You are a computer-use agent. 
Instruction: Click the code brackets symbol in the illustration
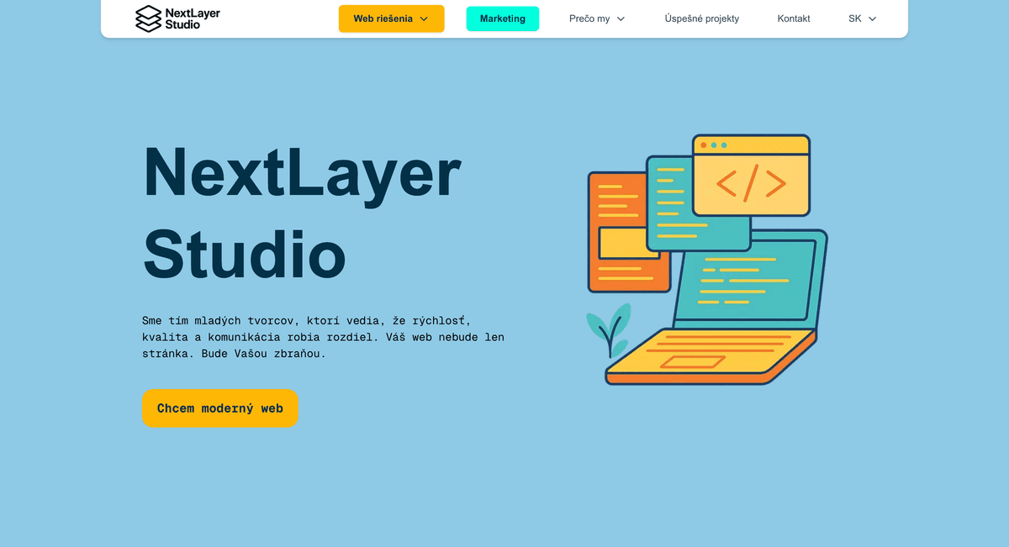click(751, 183)
